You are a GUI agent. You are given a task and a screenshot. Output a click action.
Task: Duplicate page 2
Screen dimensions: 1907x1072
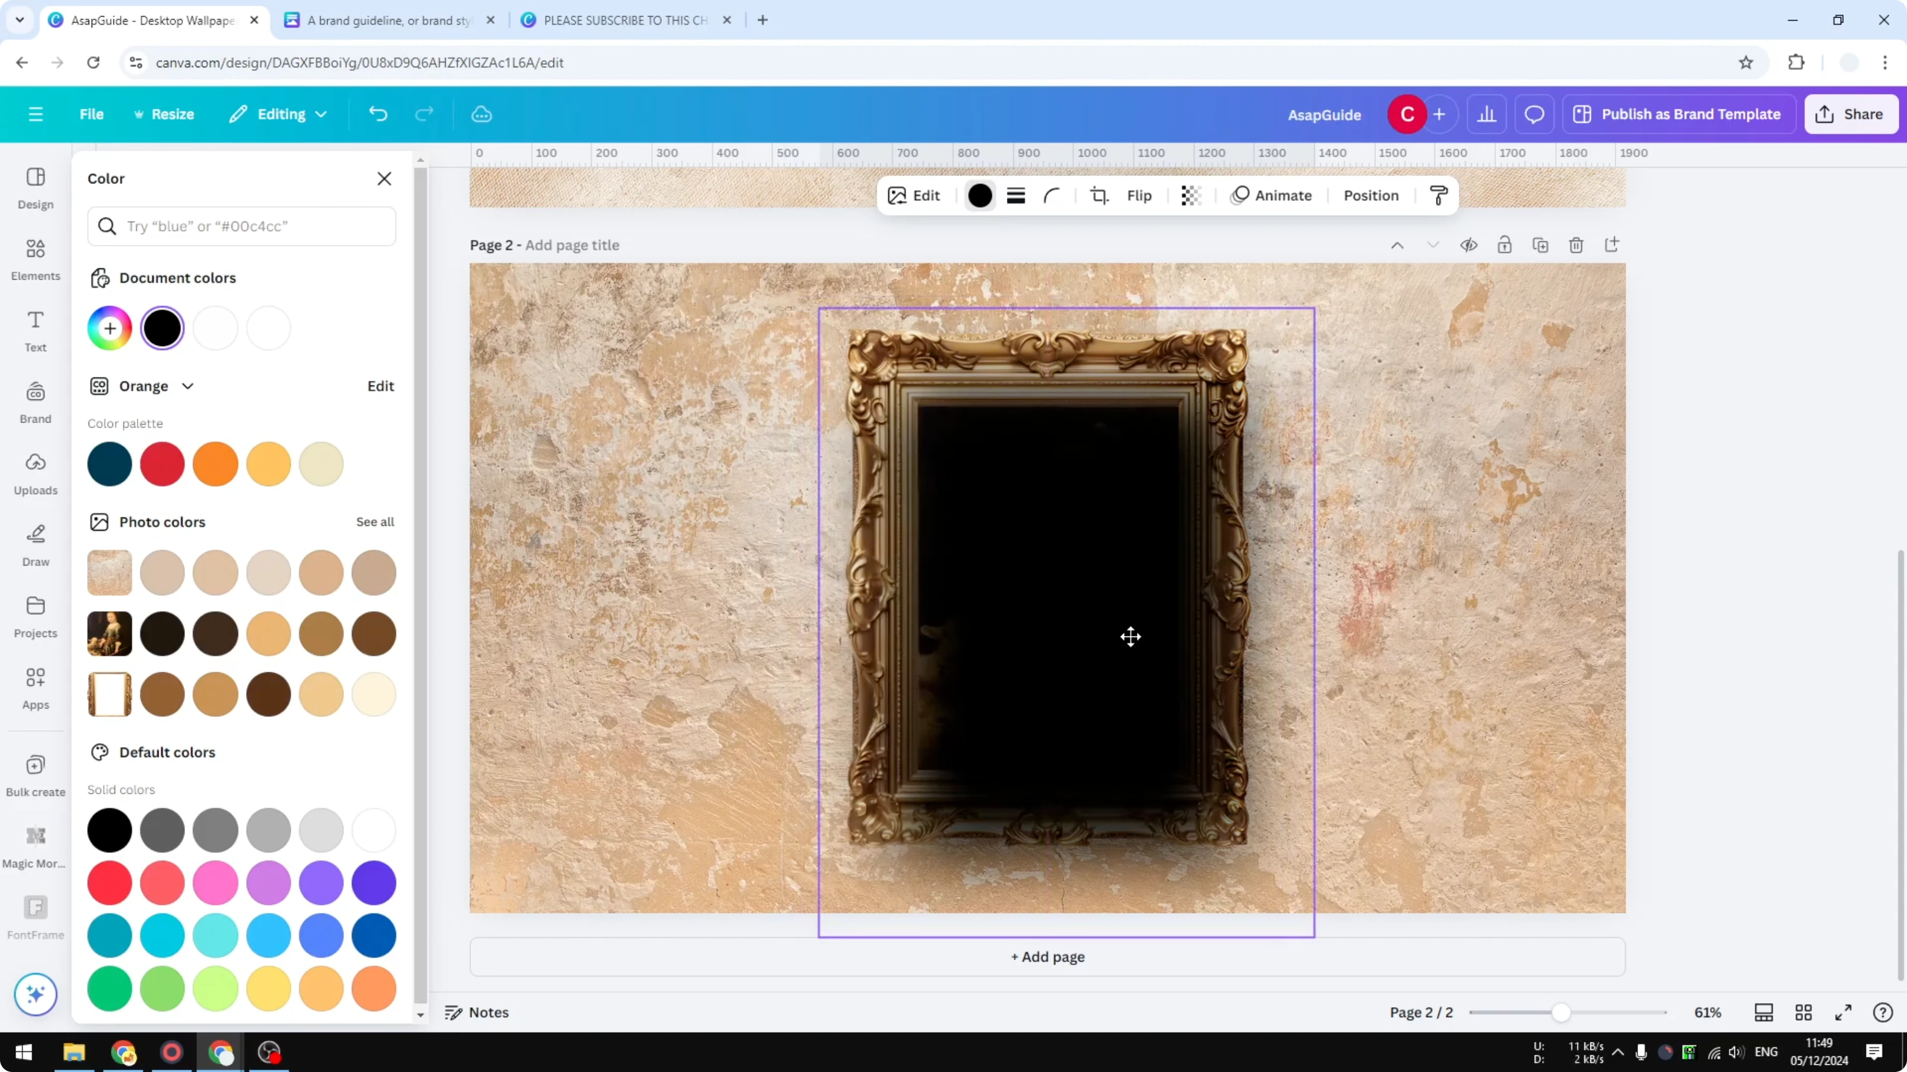point(1540,245)
